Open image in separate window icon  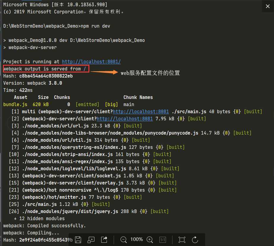[91, 239]
